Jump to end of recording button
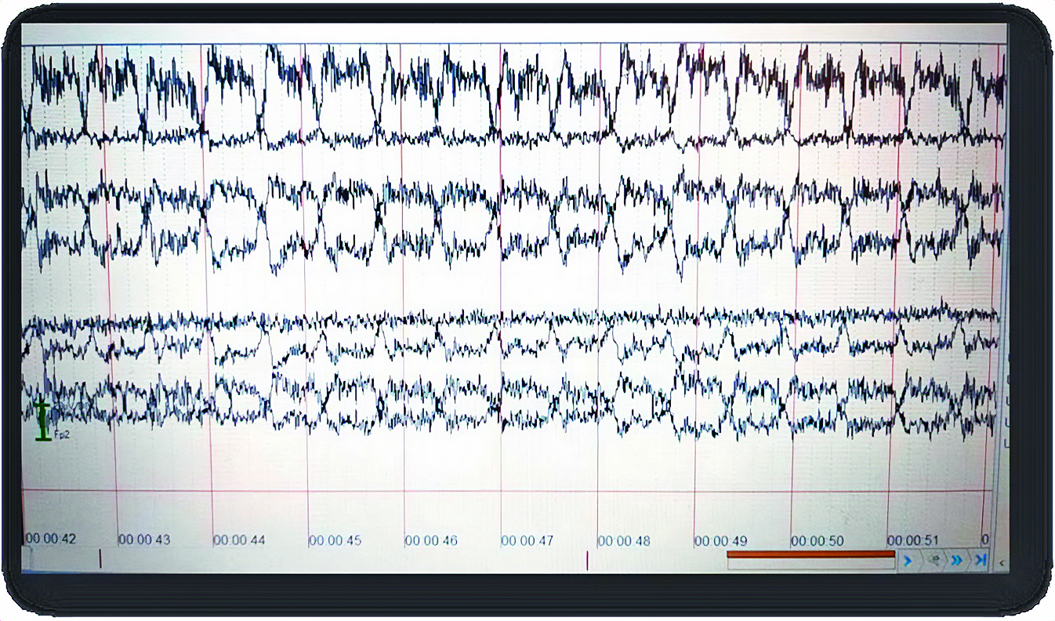 pyautogui.click(x=980, y=561)
